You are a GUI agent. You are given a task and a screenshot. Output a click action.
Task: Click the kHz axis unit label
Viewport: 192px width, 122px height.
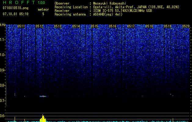click(3, 25)
